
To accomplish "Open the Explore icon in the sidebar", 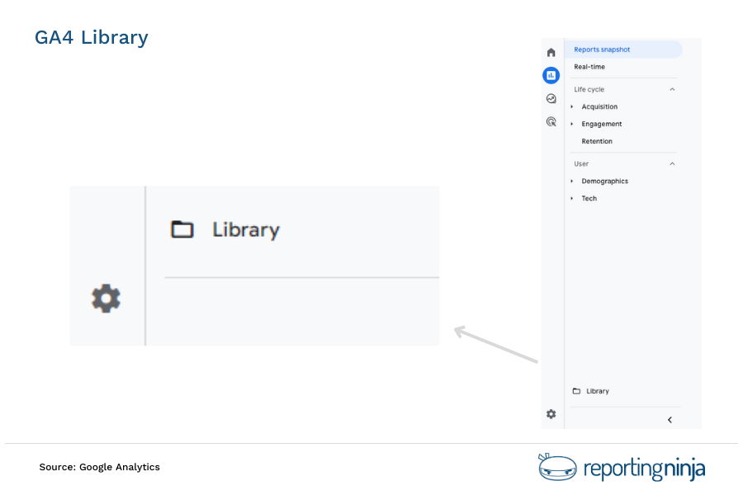I will (551, 98).
